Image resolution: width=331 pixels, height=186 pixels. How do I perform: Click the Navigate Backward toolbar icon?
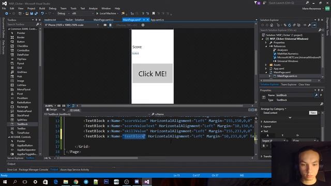point(6,13)
